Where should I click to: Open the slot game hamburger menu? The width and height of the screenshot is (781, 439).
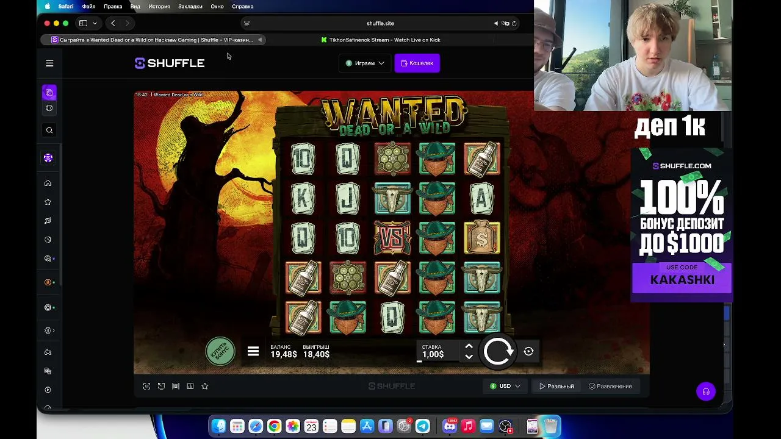[253, 352]
